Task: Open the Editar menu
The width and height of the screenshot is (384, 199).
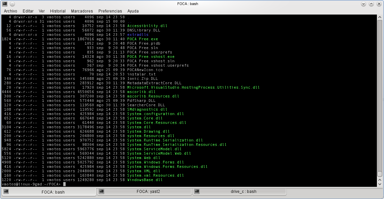Action: 28,11
